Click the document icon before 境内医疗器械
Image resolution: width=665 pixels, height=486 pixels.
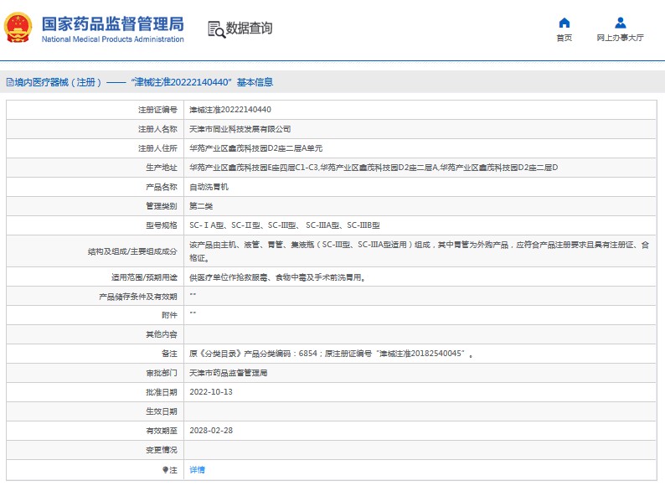pos(9,82)
